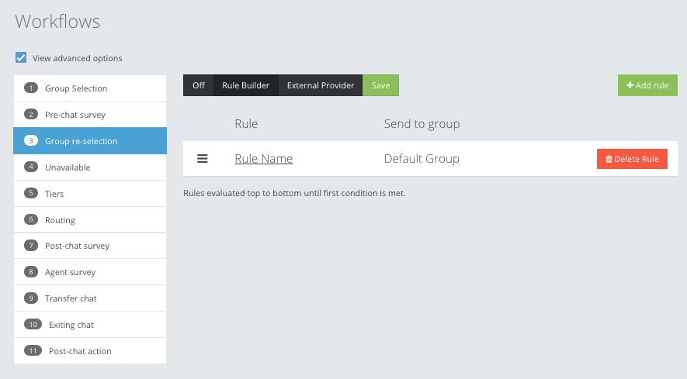Select the Transfer chat step

point(71,298)
